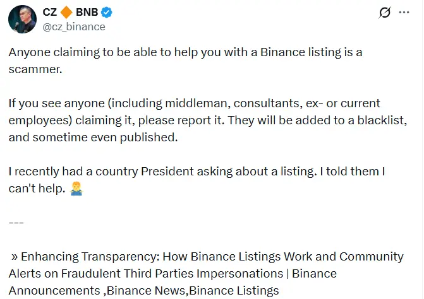Click the Grok slashed-circle icon
The image size is (424, 299).
383,13
